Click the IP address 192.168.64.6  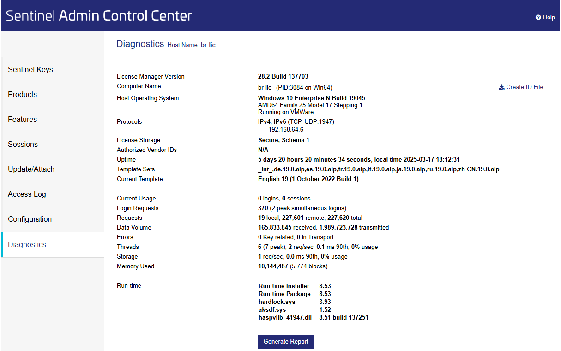tap(286, 130)
